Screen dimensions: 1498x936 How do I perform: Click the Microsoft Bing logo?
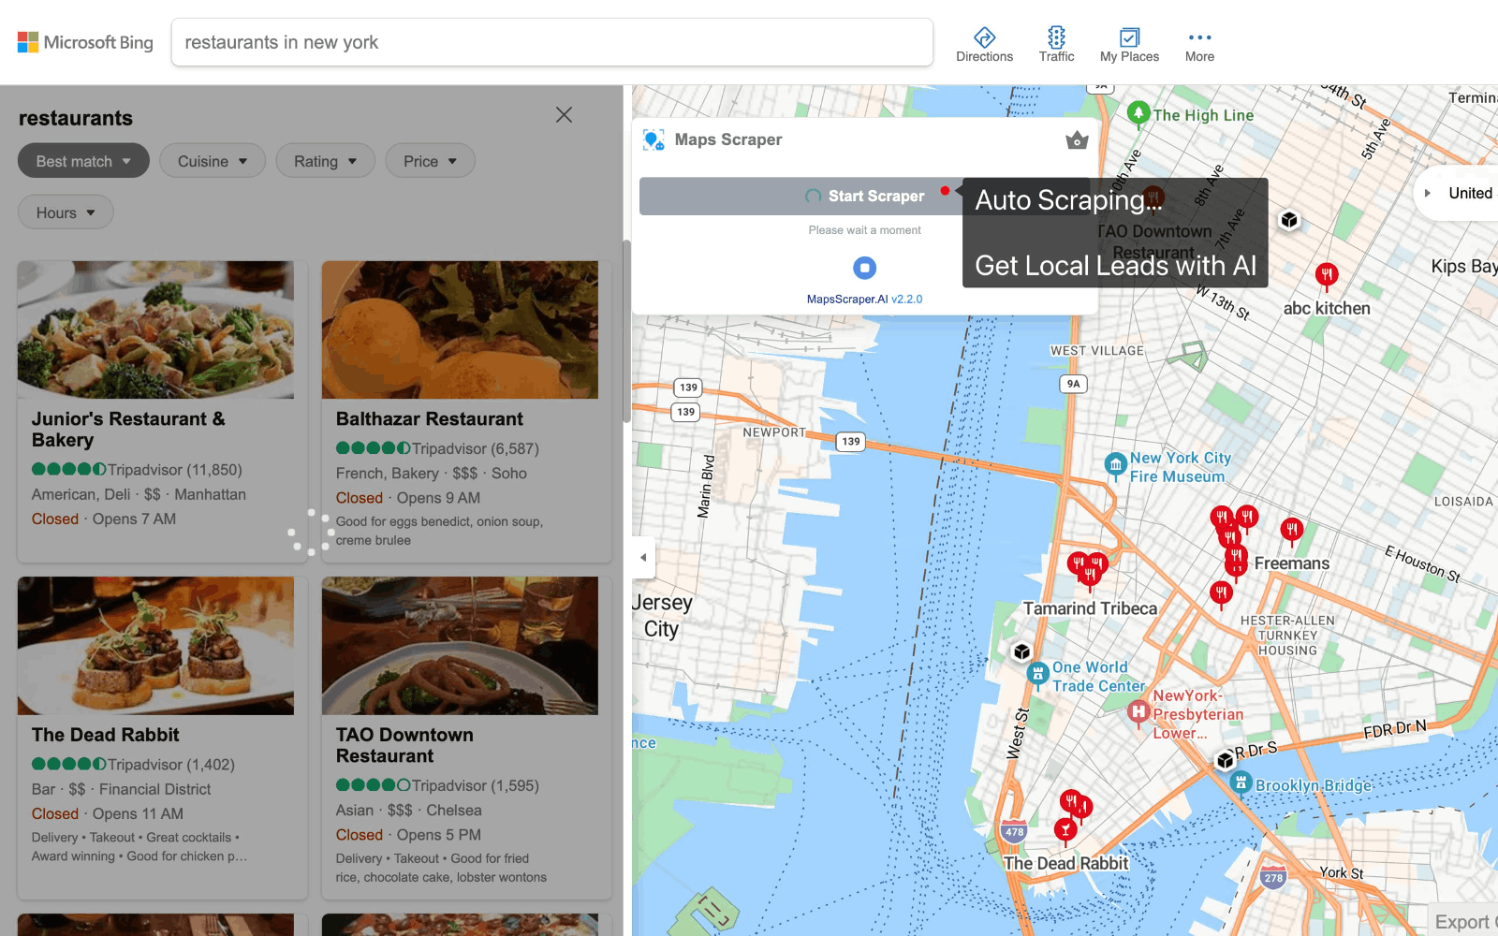tap(85, 42)
